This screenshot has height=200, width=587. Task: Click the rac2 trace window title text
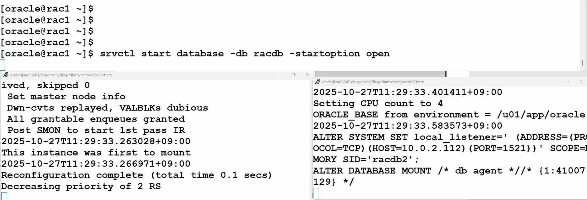tap(373, 82)
